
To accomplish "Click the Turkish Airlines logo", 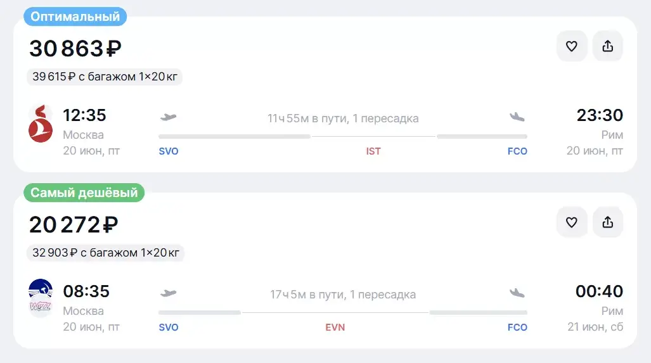I will (x=41, y=124).
